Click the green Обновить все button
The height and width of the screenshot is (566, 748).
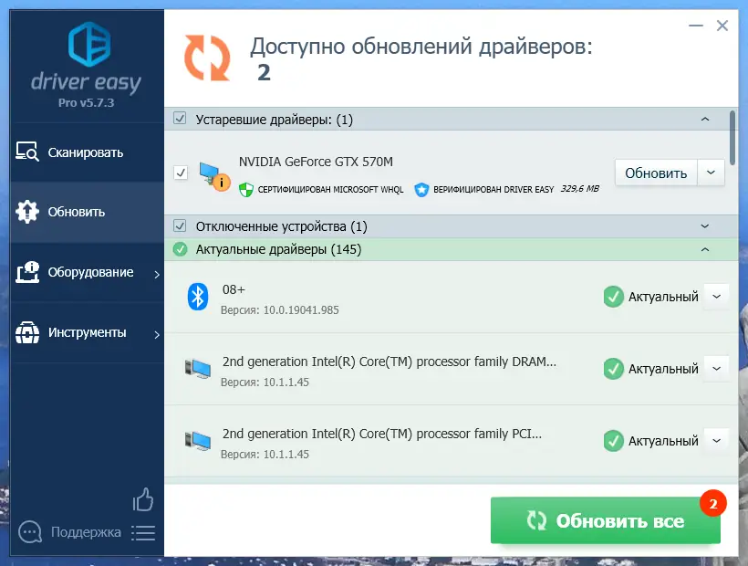coord(606,520)
